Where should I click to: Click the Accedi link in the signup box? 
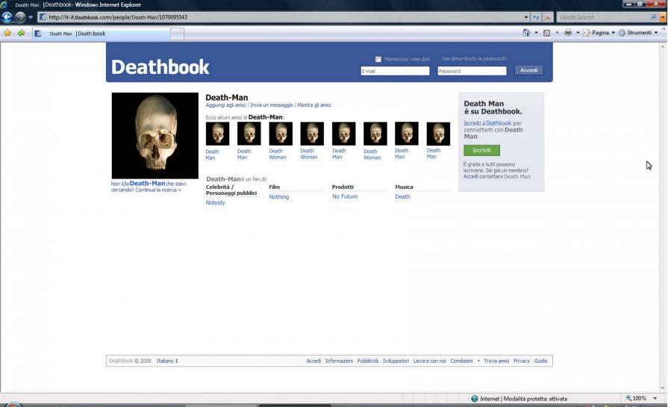point(470,176)
